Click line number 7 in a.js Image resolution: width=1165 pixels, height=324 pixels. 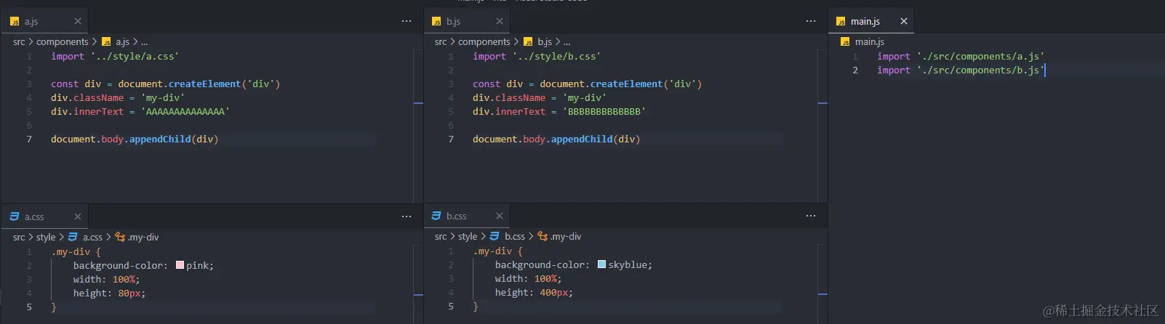[x=29, y=139]
